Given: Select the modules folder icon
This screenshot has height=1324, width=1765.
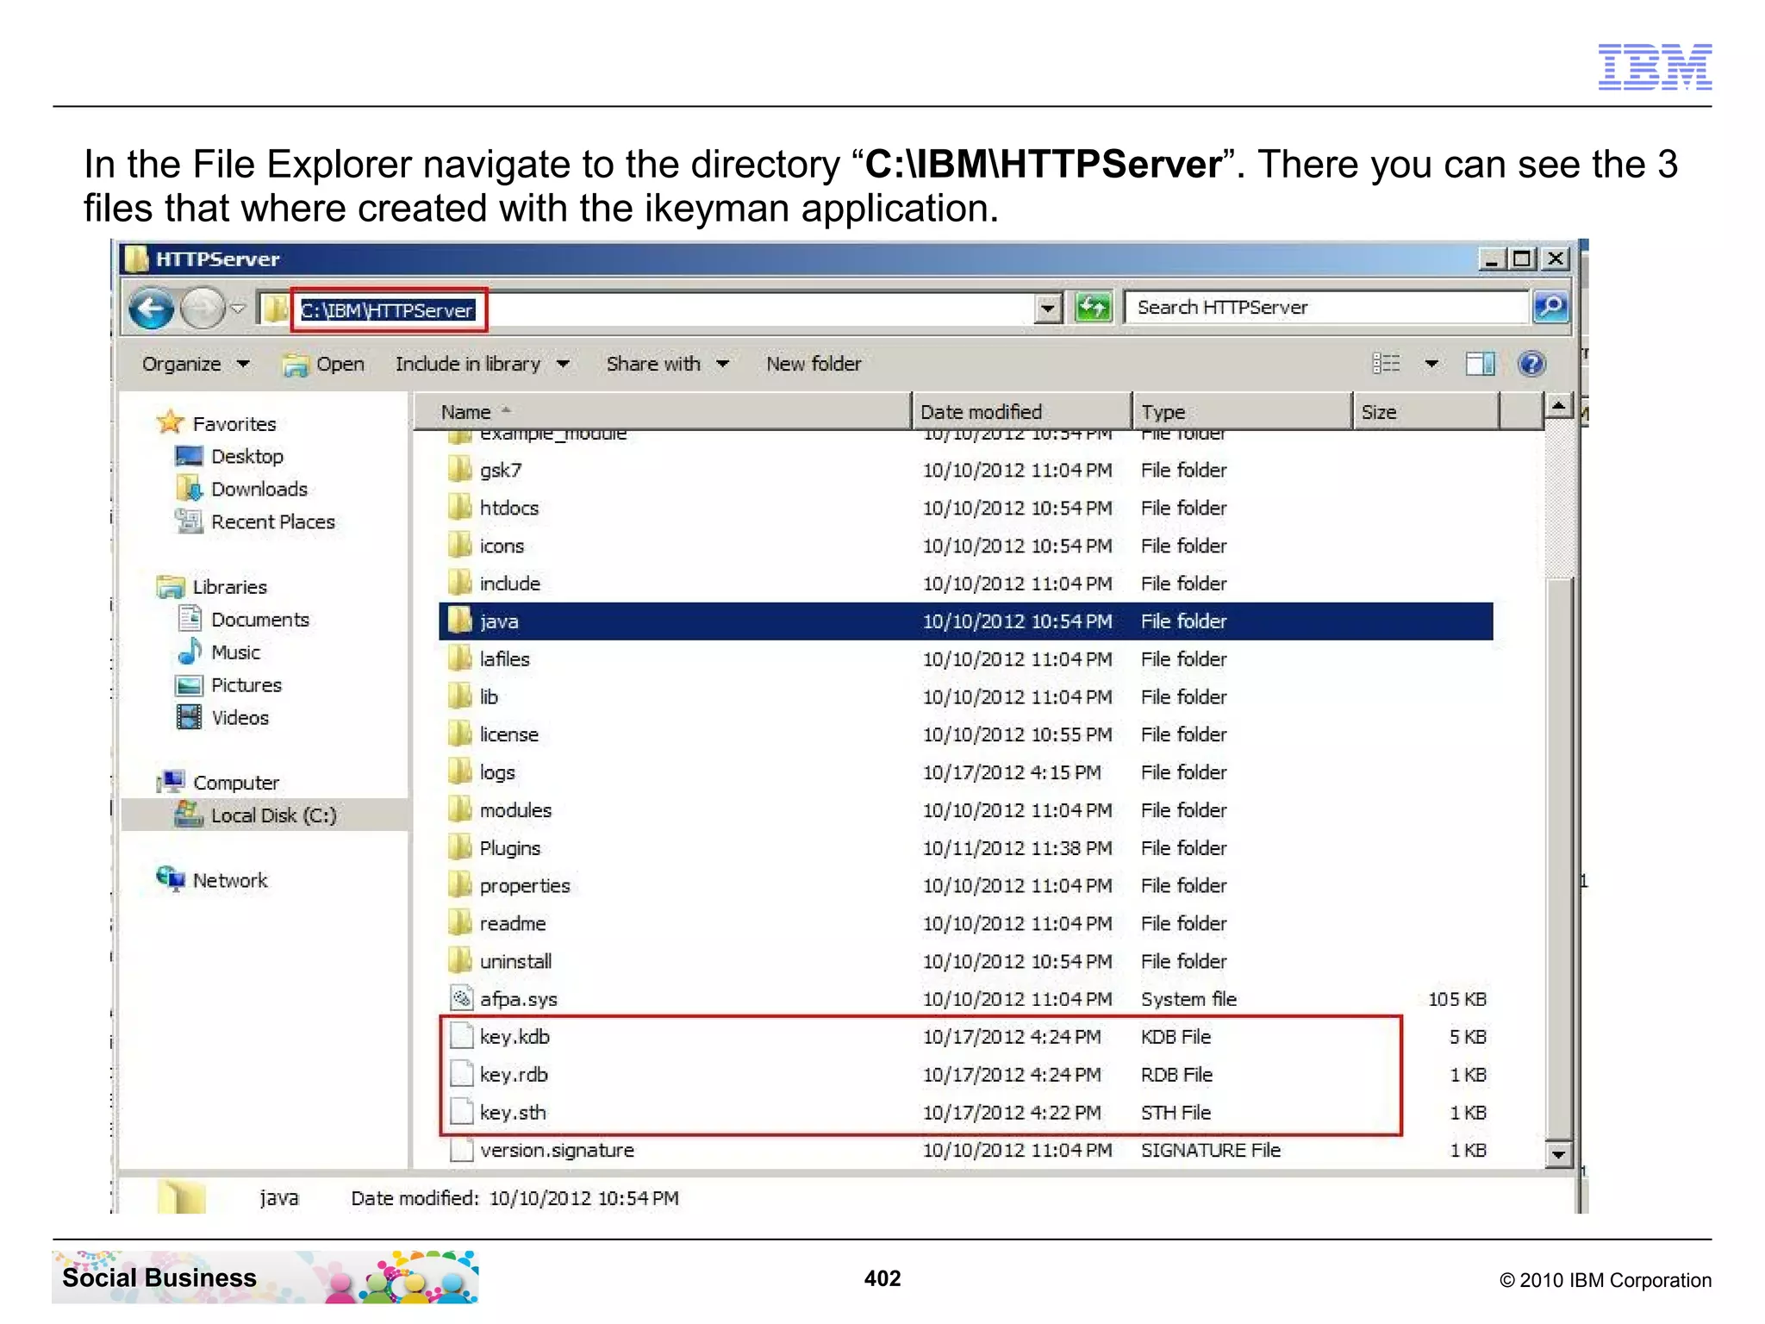Looking at the screenshot, I should point(460,810).
